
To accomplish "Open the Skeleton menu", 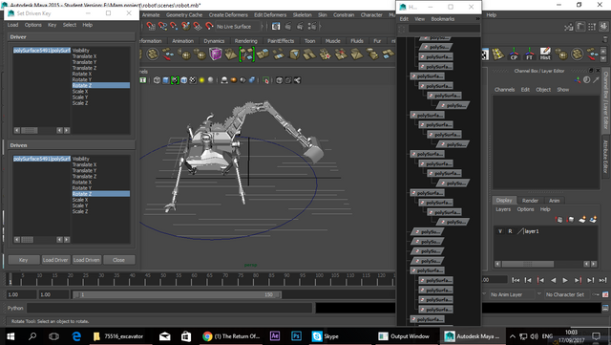I will 302,15.
